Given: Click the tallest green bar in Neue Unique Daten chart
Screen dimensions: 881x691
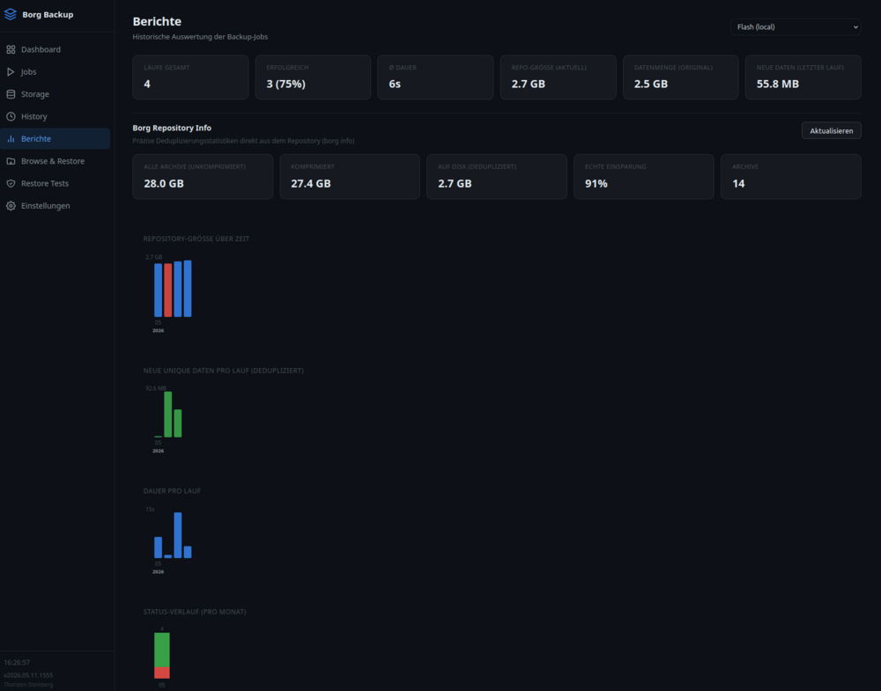Looking at the screenshot, I should (x=168, y=415).
